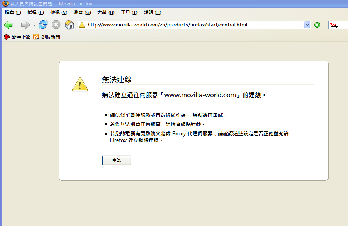Click the warning icon in the address bar
Viewport: 348px width, 226px height.
(82, 25)
